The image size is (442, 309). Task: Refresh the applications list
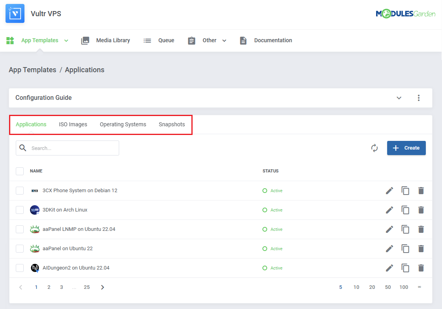pos(375,148)
